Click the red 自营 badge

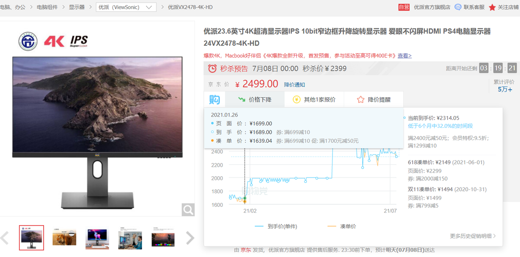404,7
